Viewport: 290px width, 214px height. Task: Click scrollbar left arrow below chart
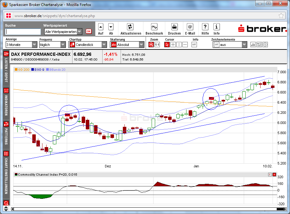pos(12,209)
